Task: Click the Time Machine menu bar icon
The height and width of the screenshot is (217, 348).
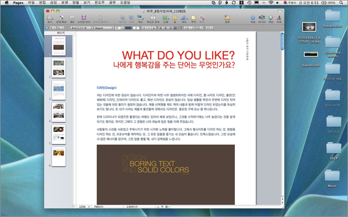Action: pos(249,3)
